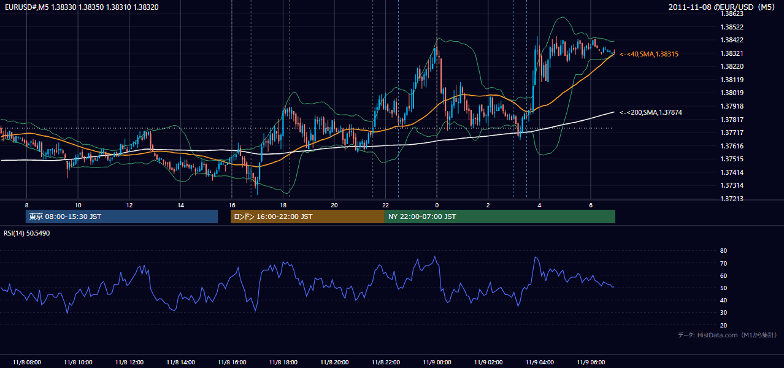Click price axis value 1.37515
784x368 pixels.
click(731, 159)
